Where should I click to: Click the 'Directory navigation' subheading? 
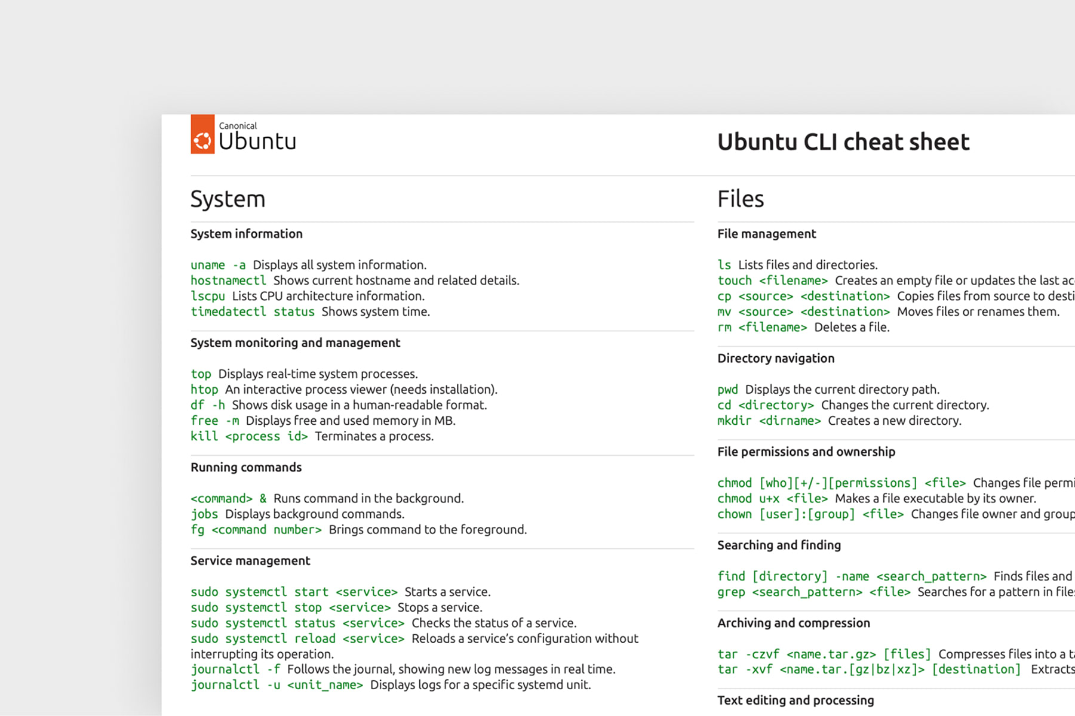click(x=776, y=359)
